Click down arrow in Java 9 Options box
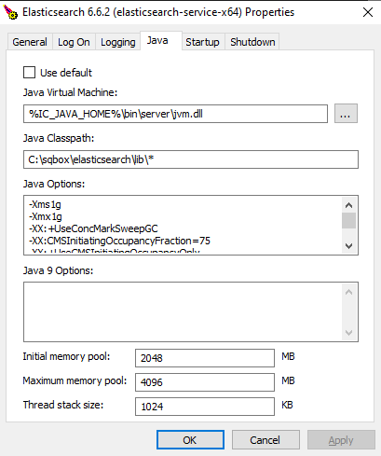 point(348,333)
